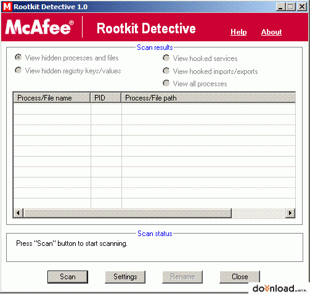Click the Rename button
The image size is (310, 294).
click(182, 277)
